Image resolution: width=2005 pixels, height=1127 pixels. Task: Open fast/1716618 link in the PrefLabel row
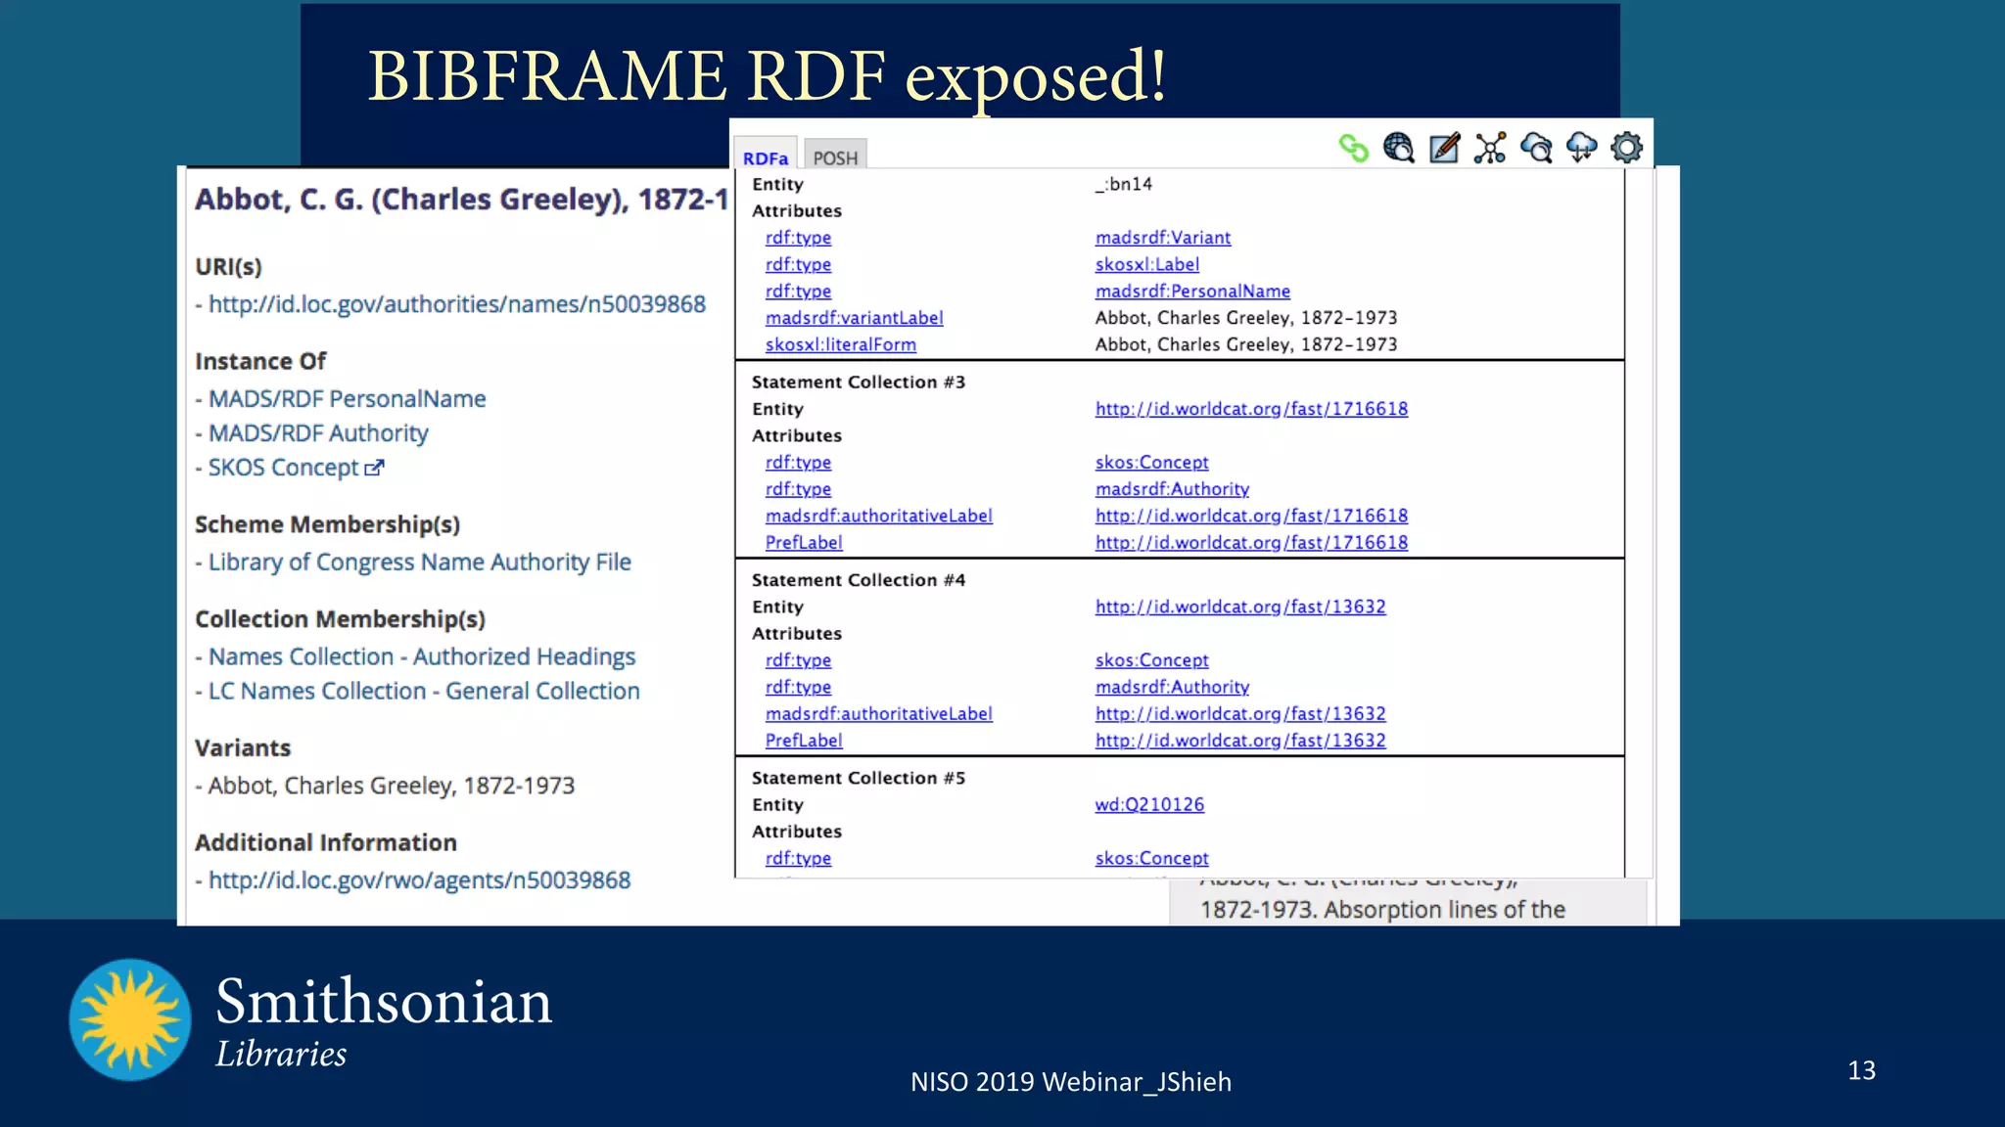(x=1251, y=543)
